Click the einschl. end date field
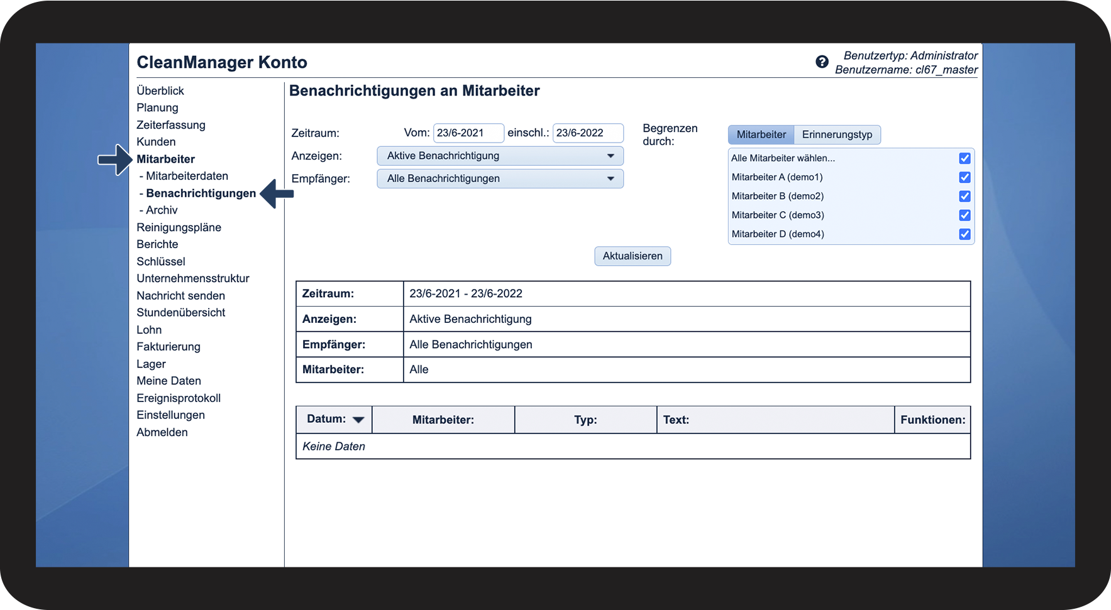 click(587, 133)
